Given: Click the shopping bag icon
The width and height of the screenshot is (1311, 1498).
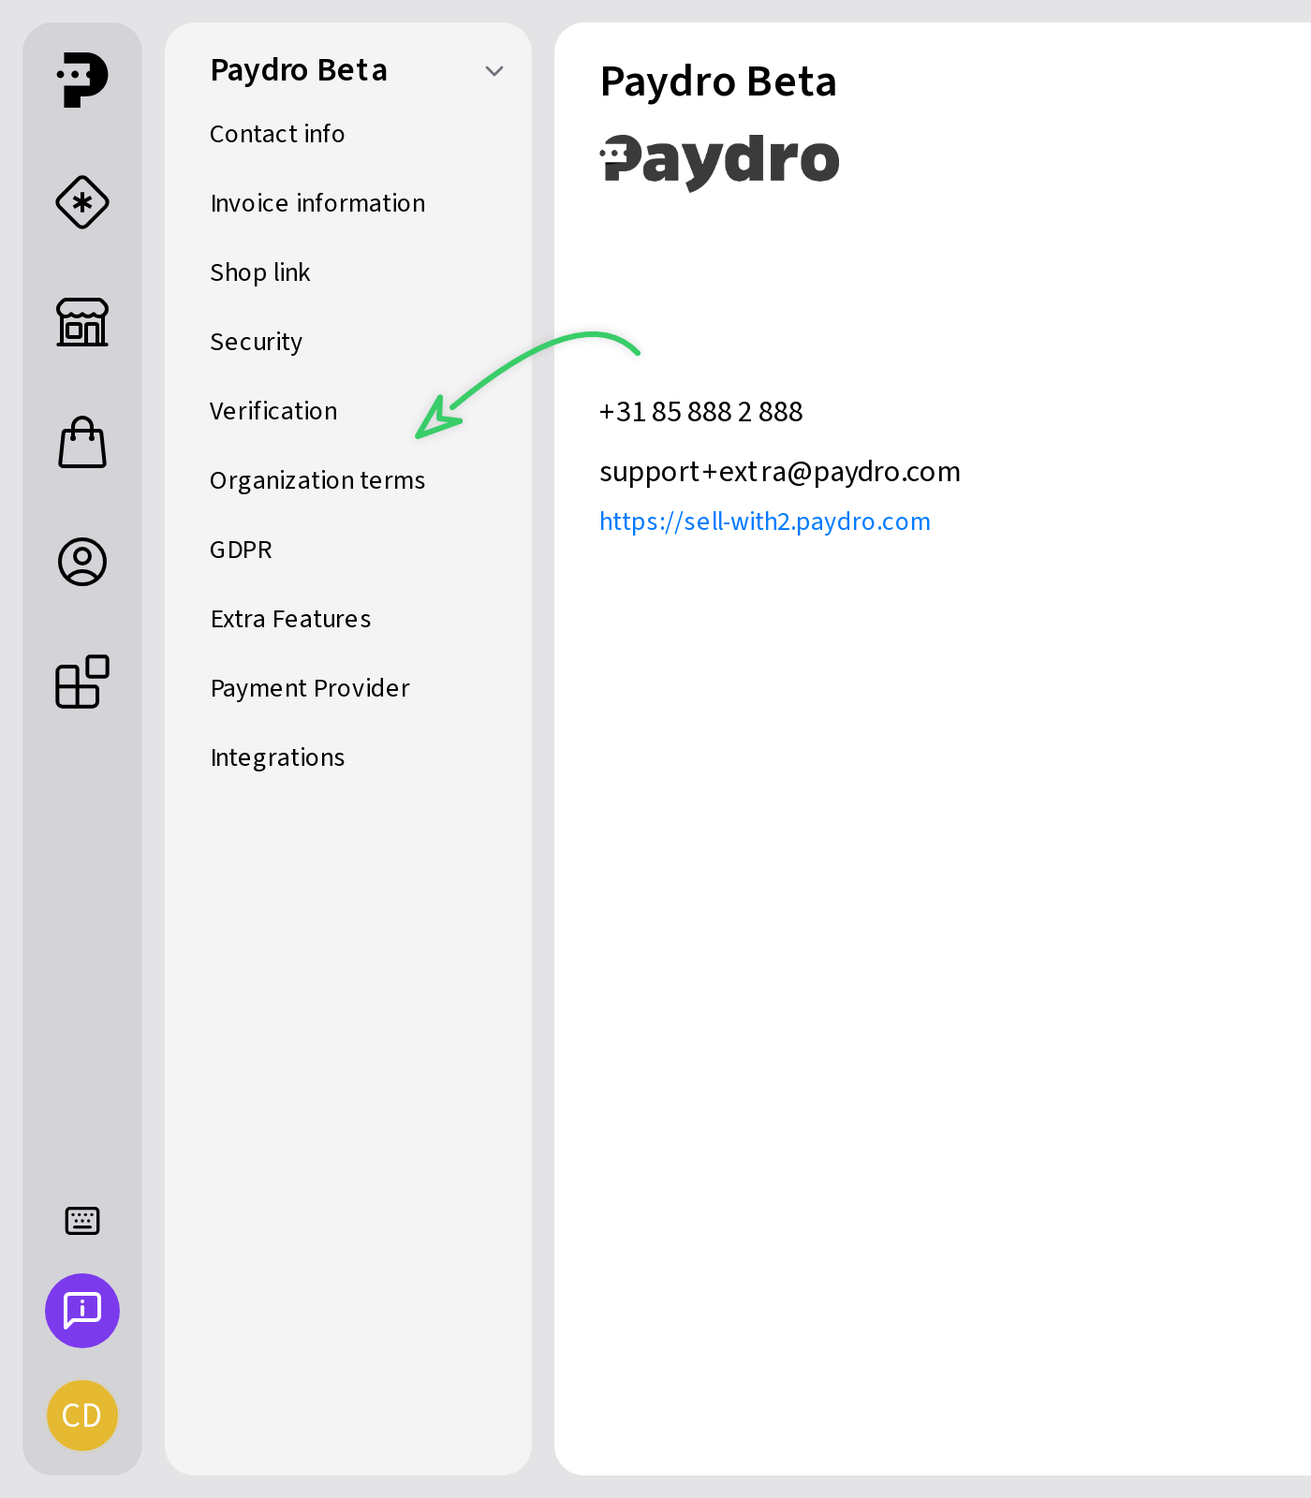Looking at the screenshot, I should [82, 442].
